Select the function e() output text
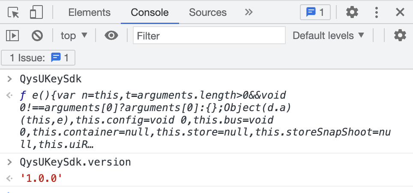 pos(205,120)
